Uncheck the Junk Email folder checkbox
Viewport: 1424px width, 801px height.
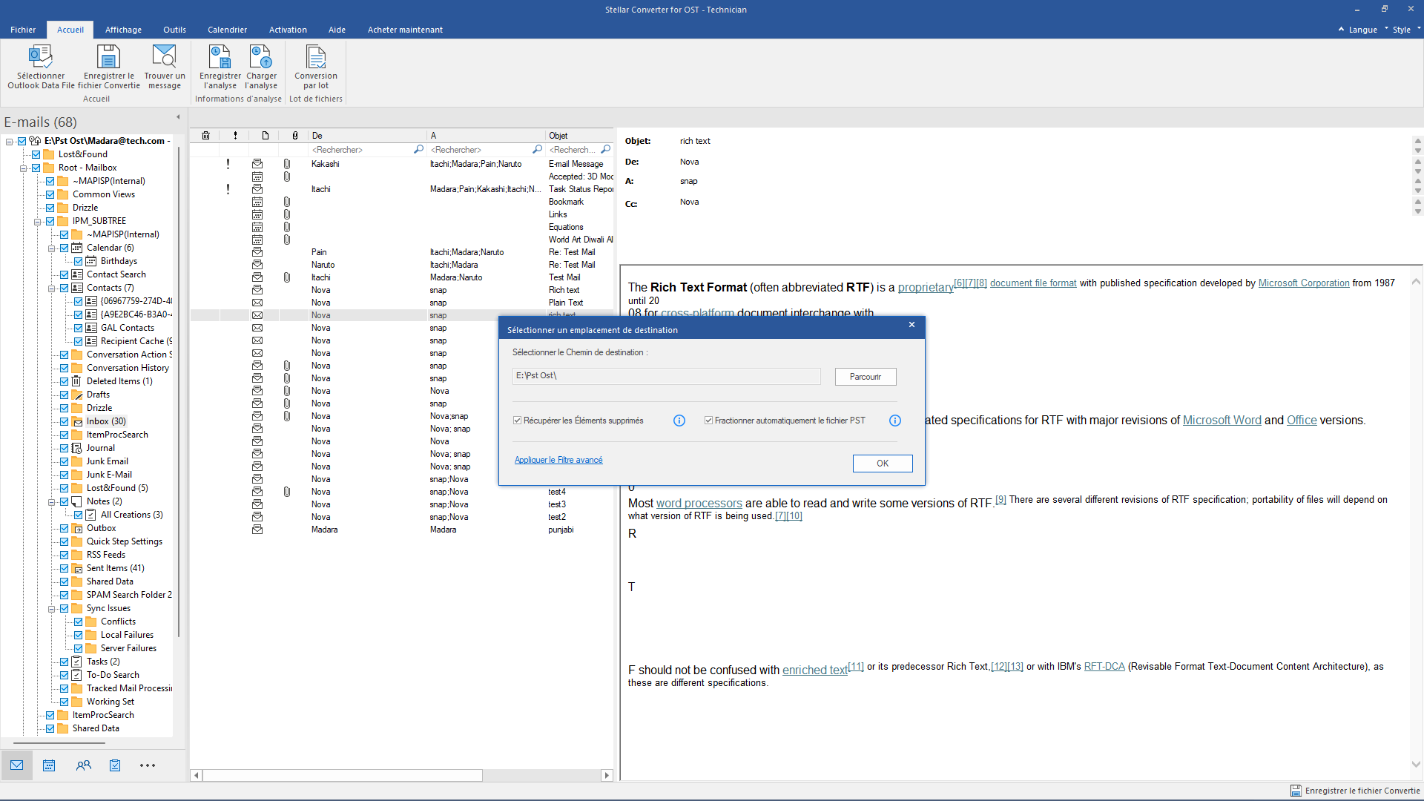click(x=64, y=461)
